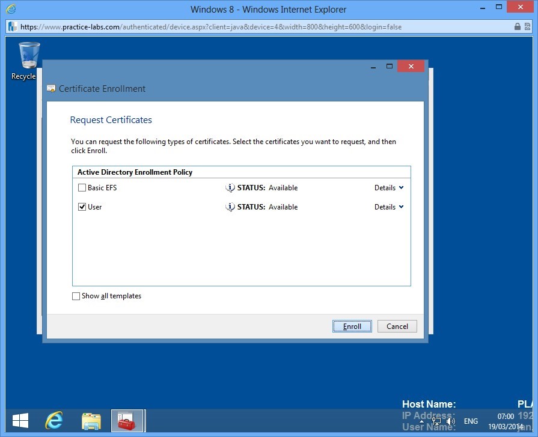Click the lock icon in the address bar
The width and height of the screenshot is (538, 437).
click(517, 26)
